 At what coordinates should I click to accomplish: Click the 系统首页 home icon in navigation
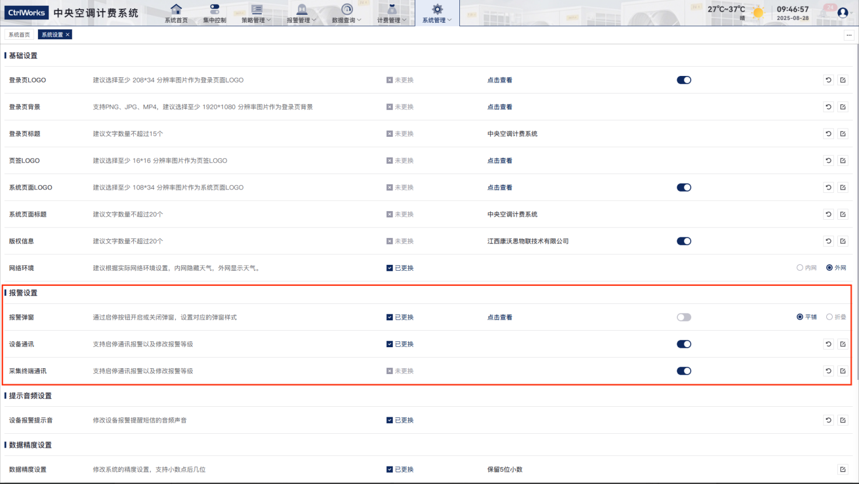(x=176, y=9)
